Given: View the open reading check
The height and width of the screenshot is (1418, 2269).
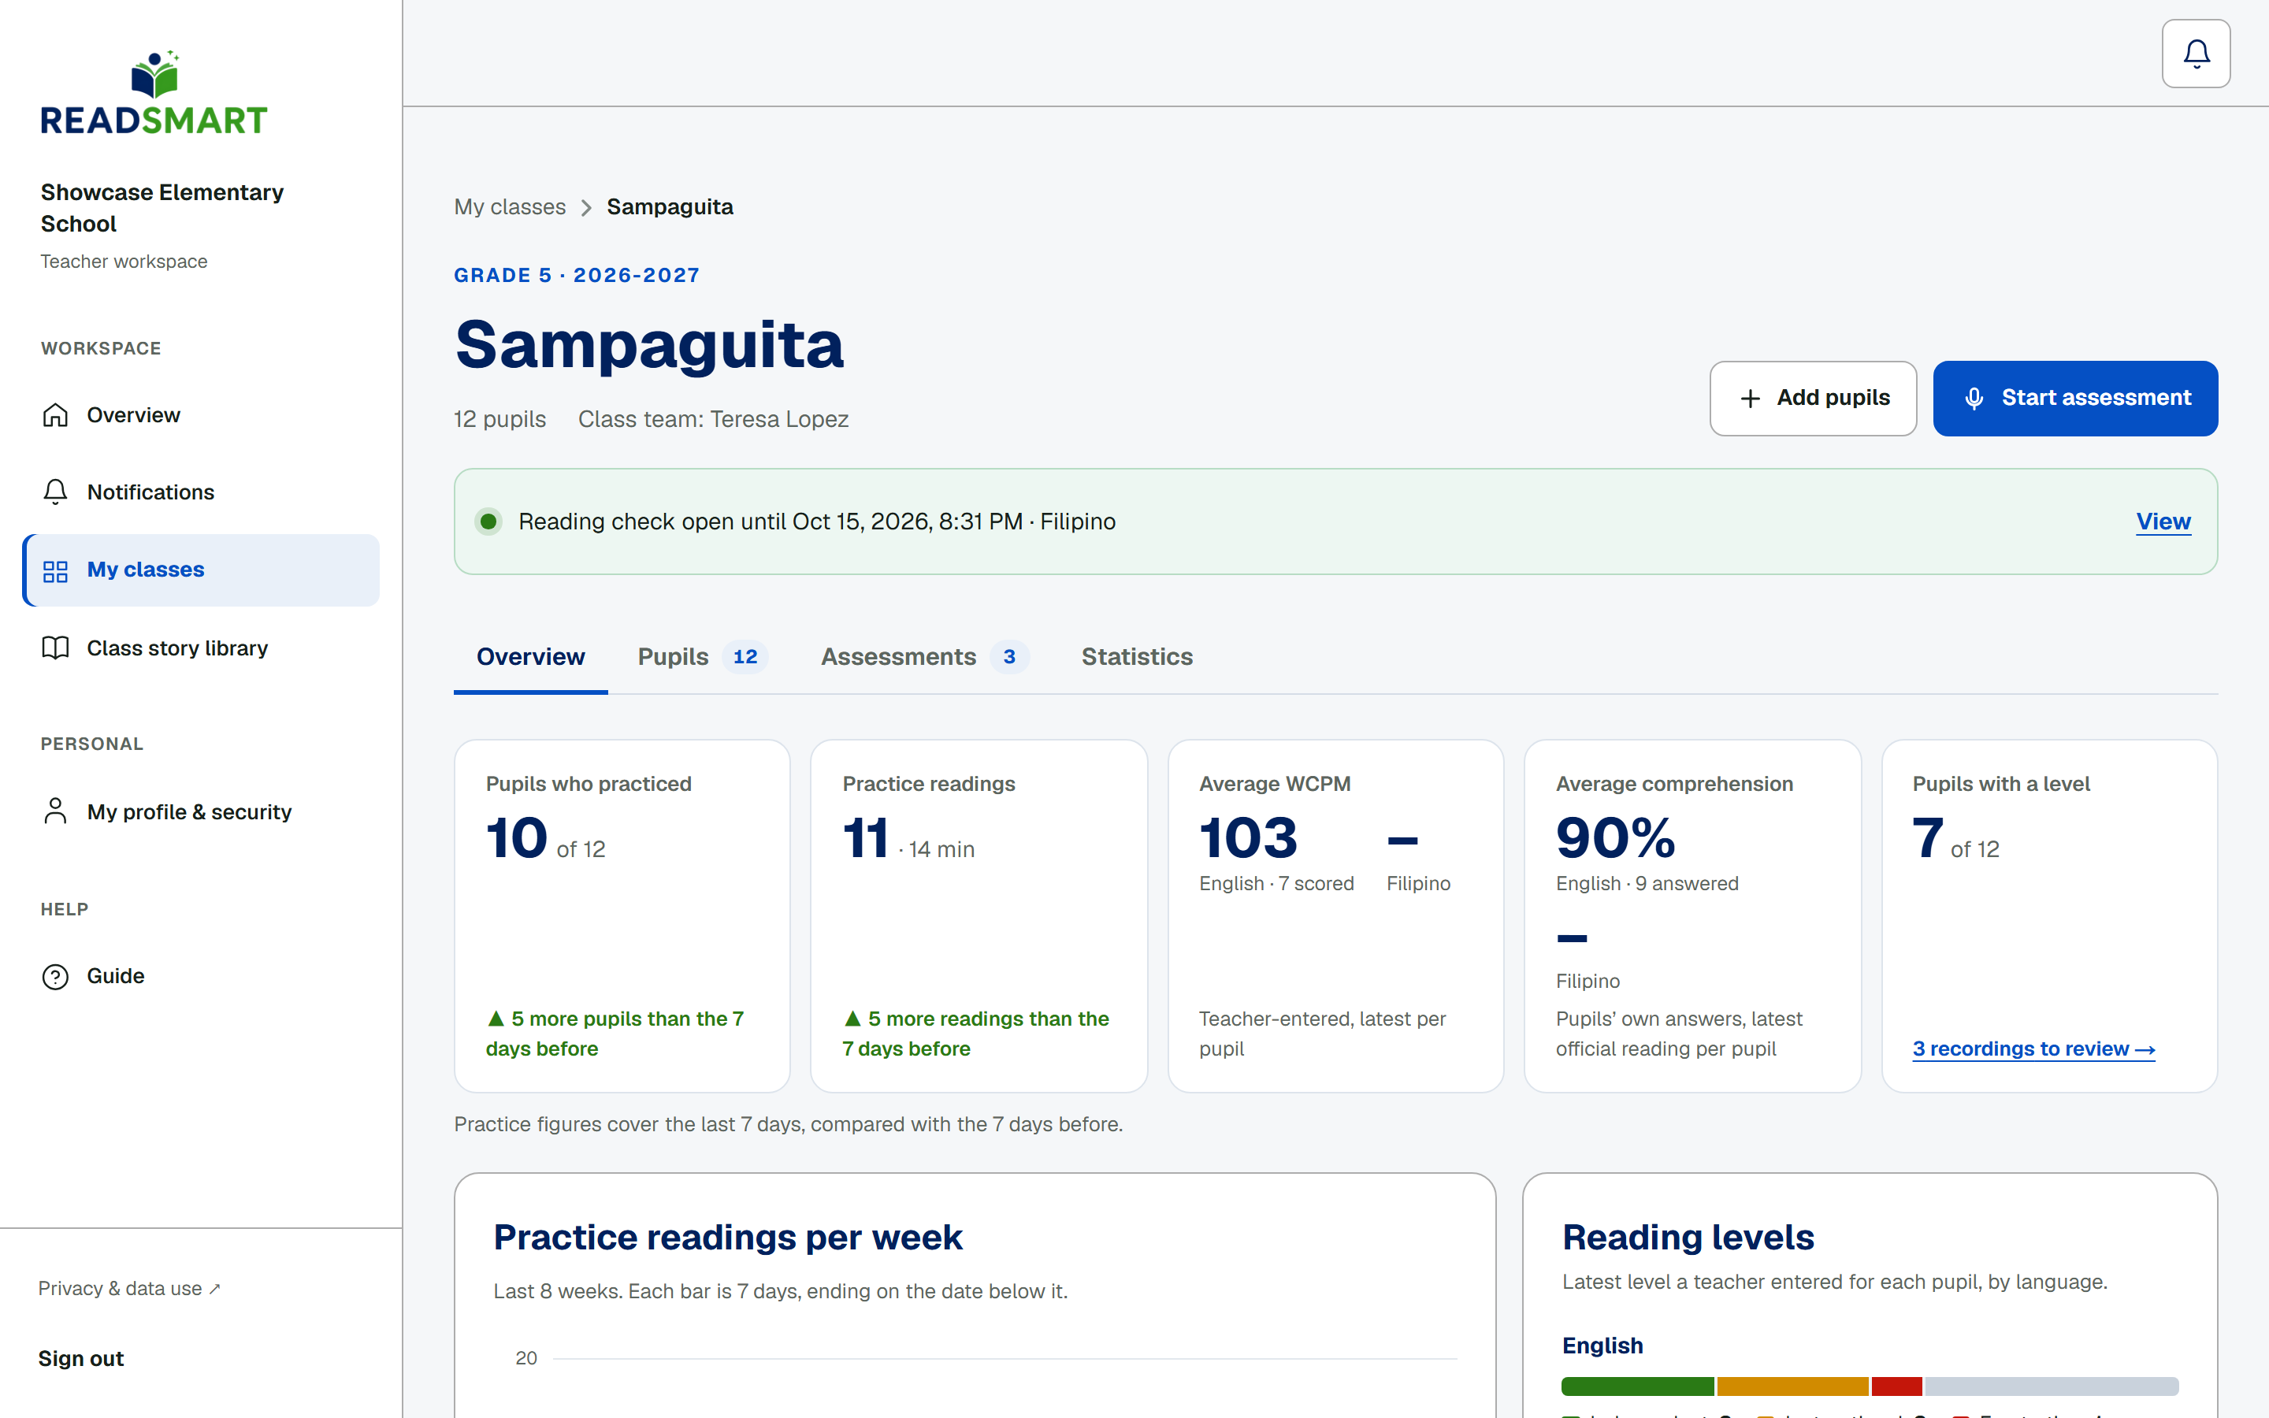Looking at the screenshot, I should coord(2163,522).
